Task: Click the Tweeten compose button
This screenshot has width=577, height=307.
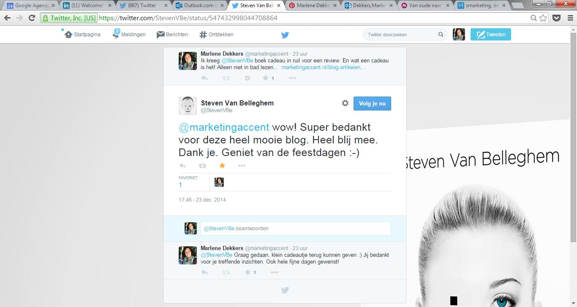Action: (491, 35)
